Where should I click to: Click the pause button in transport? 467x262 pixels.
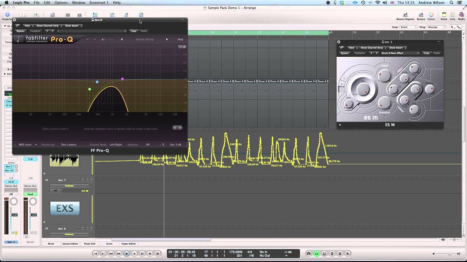pyautogui.click(x=142, y=254)
